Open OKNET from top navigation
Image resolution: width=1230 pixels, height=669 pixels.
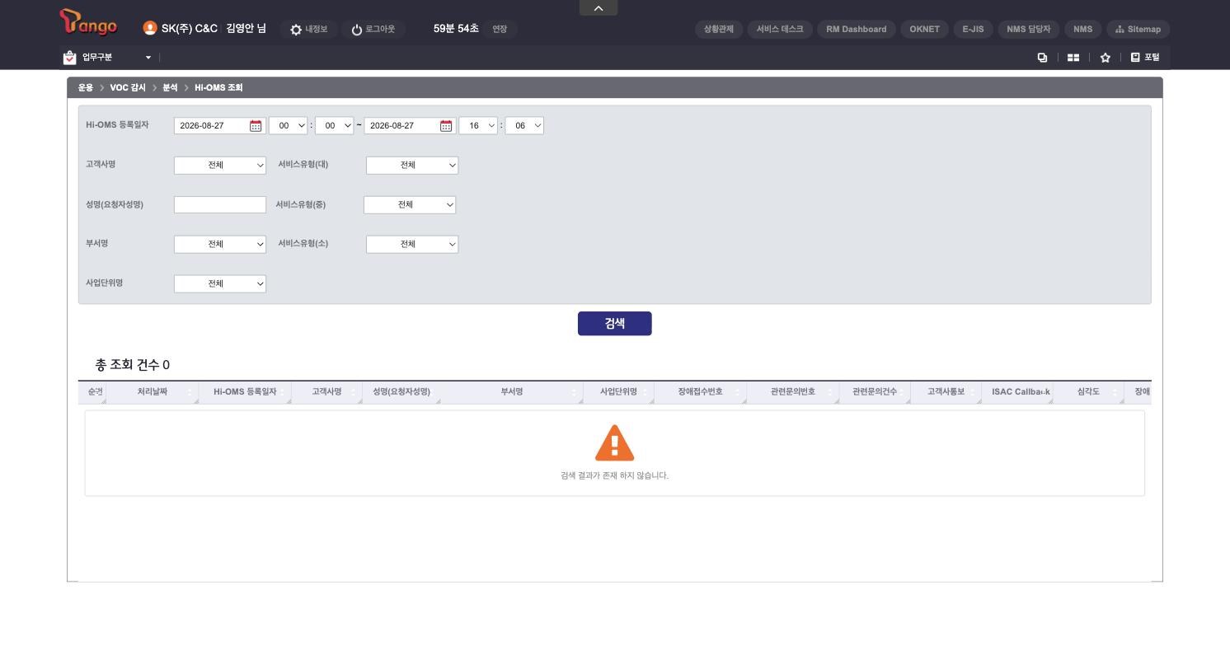click(925, 30)
